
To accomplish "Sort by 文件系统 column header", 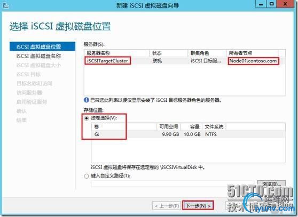I will [x=214, y=127].
